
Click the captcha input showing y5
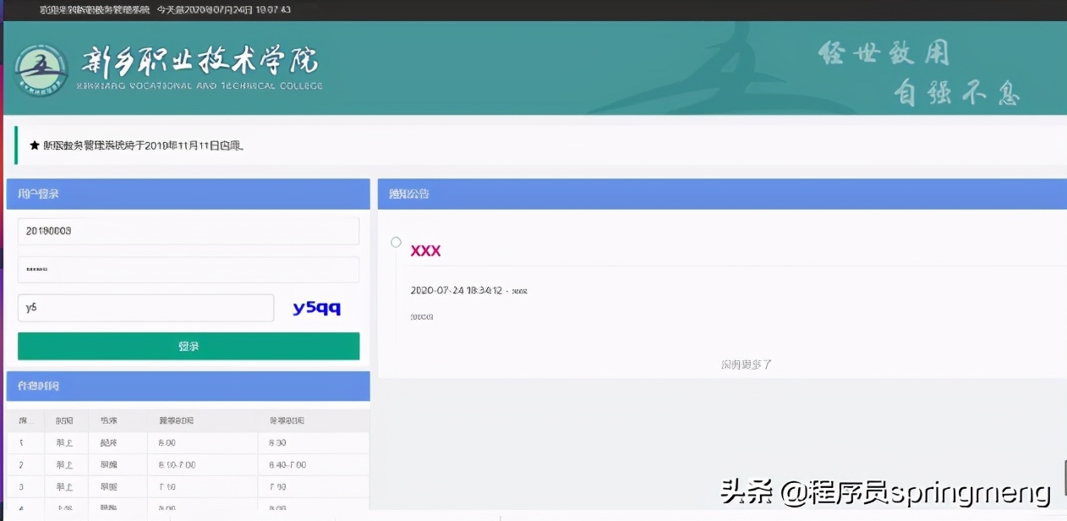pyautogui.click(x=145, y=308)
